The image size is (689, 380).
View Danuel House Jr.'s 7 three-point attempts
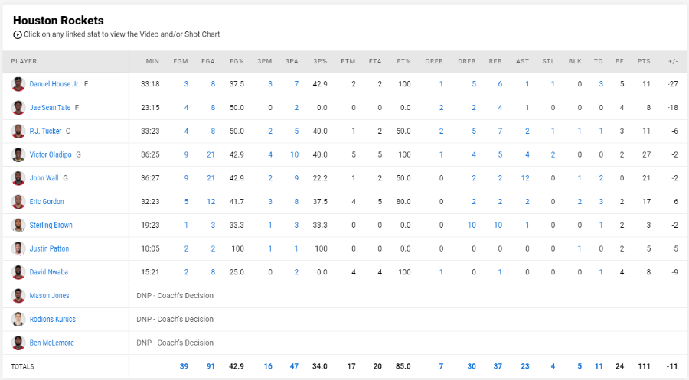(x=296, y=84)
